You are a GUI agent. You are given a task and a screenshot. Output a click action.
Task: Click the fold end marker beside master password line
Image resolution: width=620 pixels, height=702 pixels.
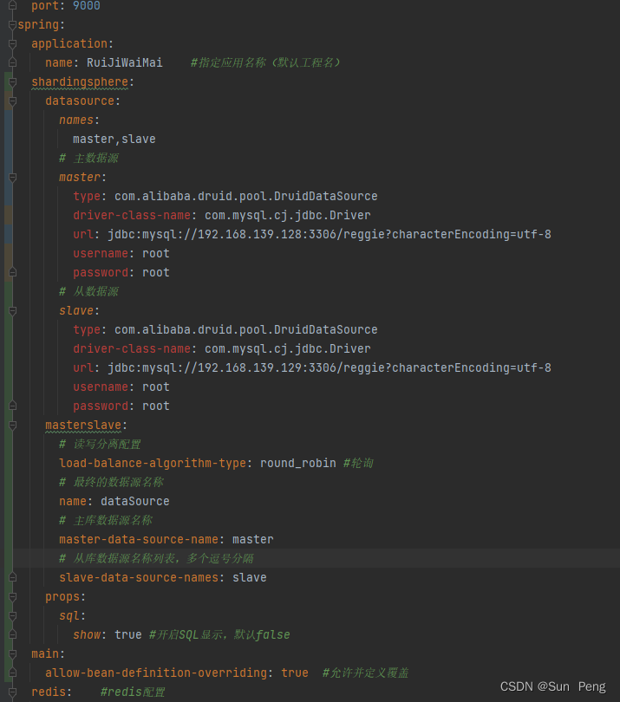tap(12, 272)
